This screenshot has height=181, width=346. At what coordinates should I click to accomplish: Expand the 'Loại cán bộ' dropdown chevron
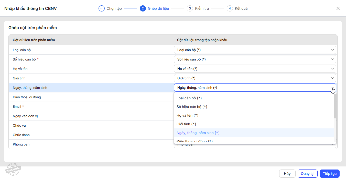pyautogui.click(x=332, y=50)
